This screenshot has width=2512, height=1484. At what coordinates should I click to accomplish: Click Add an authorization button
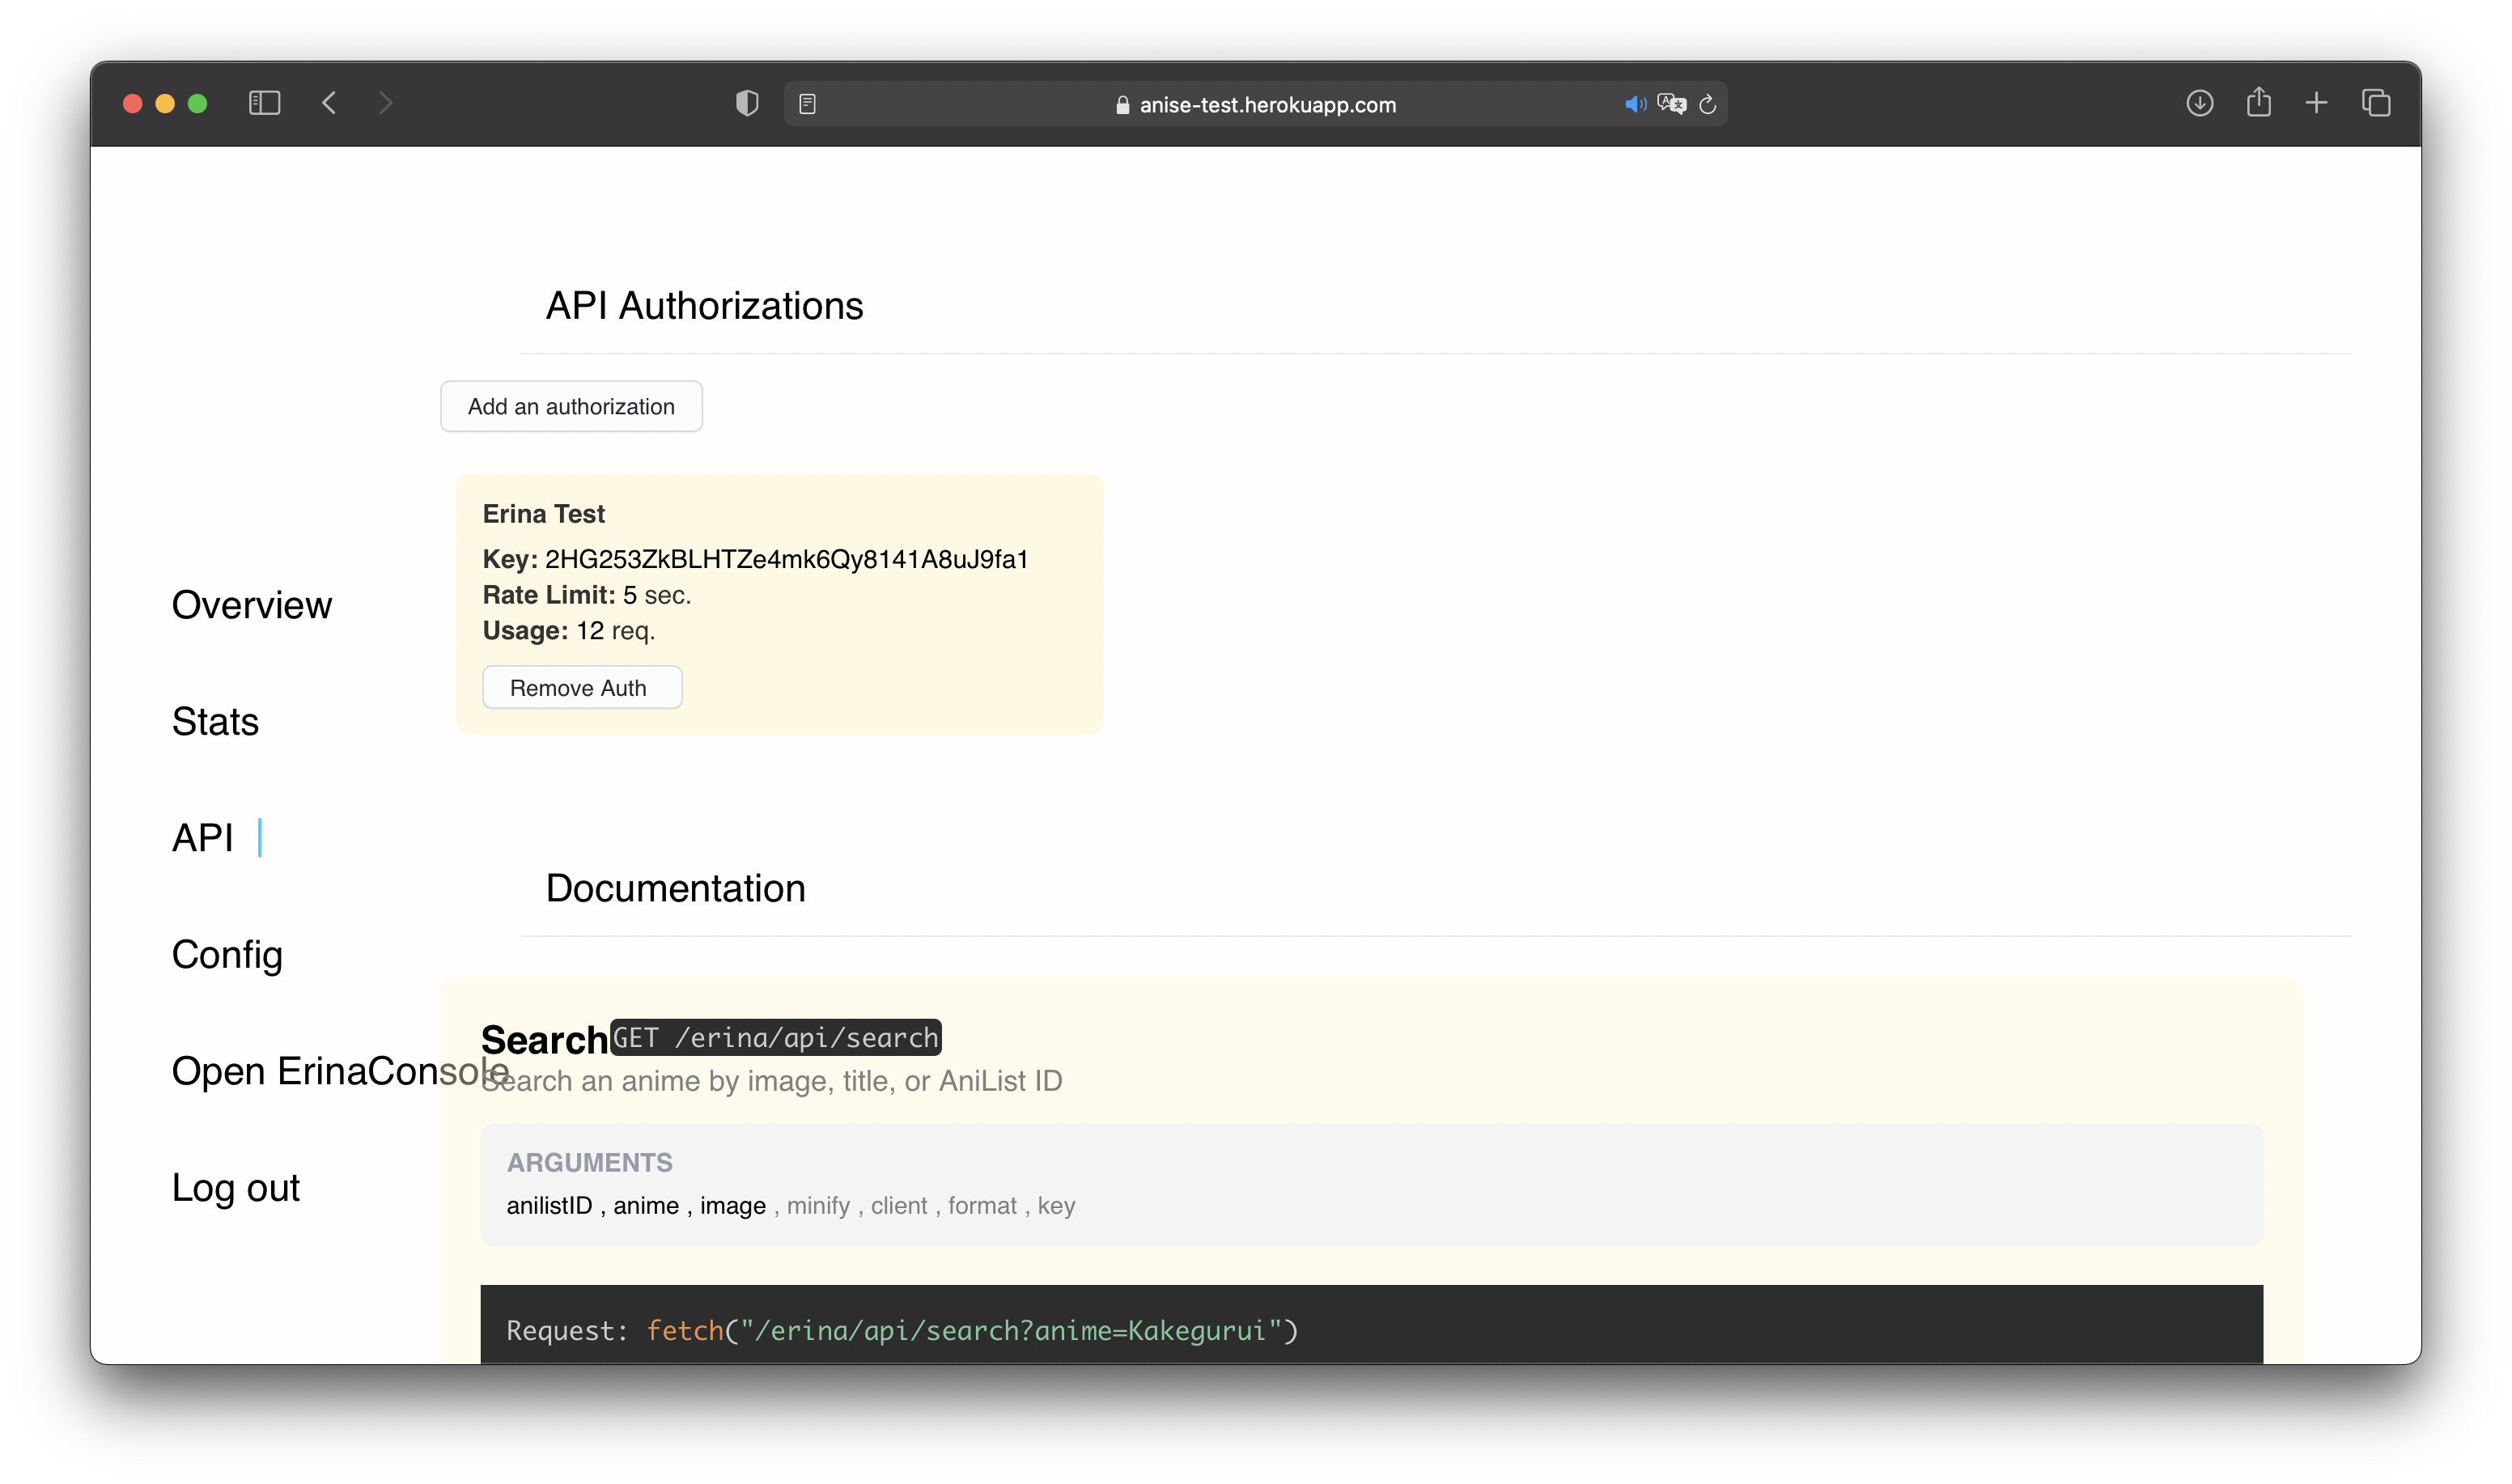571,406
